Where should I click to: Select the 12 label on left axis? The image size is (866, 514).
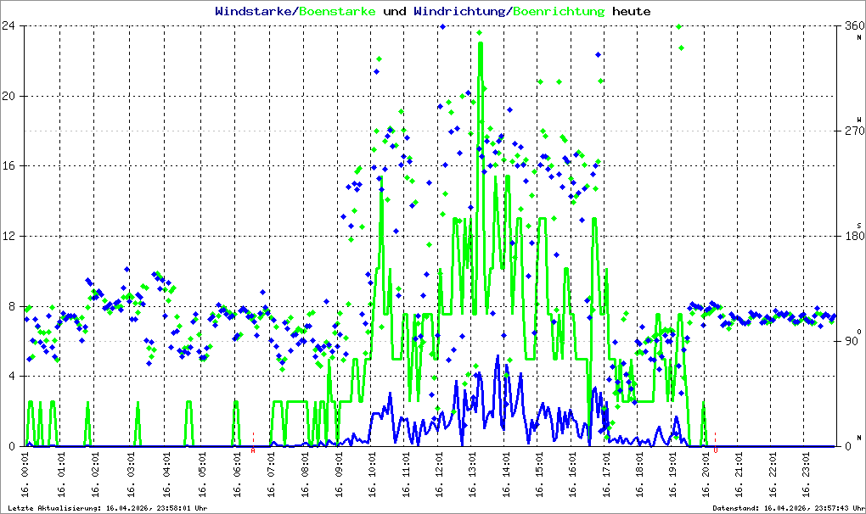(8, 236)
